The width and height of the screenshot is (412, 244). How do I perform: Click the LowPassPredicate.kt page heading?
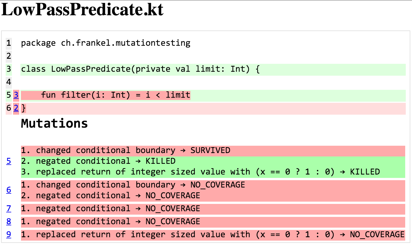(82, 10)
